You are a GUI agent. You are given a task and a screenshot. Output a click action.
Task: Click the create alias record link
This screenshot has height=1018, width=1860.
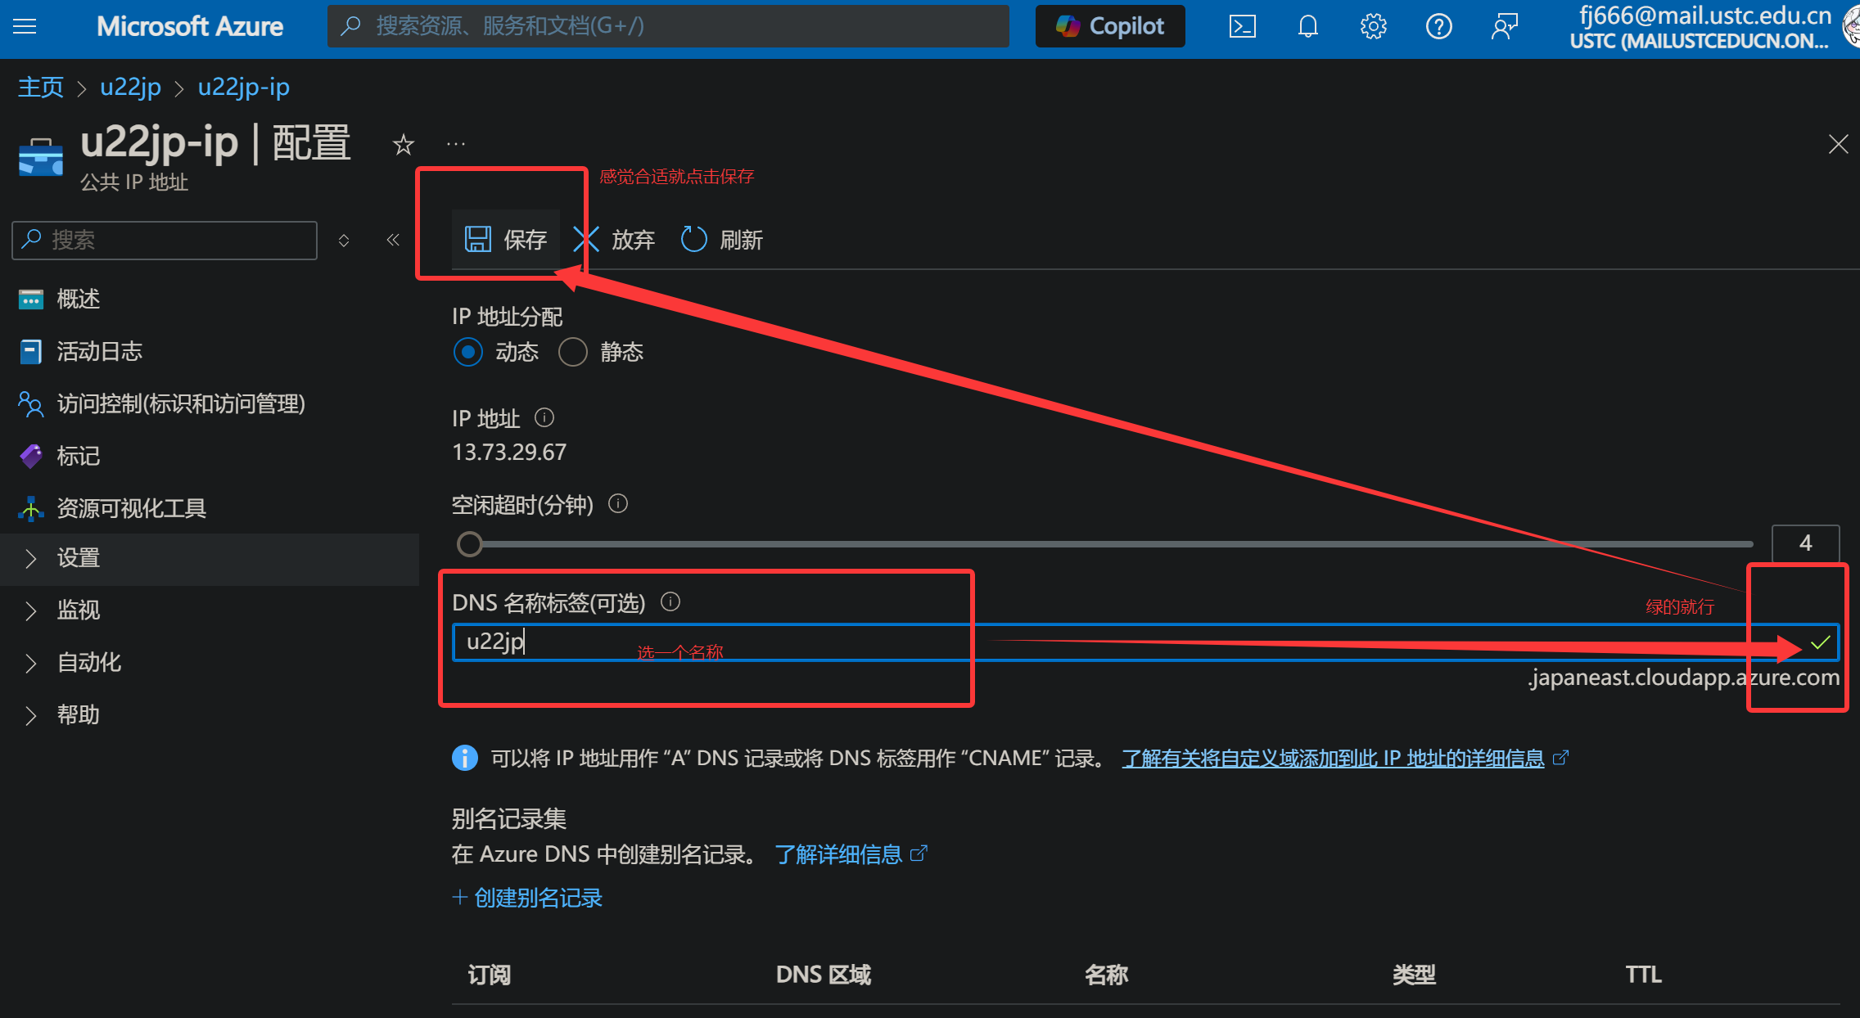coord(527,898)
